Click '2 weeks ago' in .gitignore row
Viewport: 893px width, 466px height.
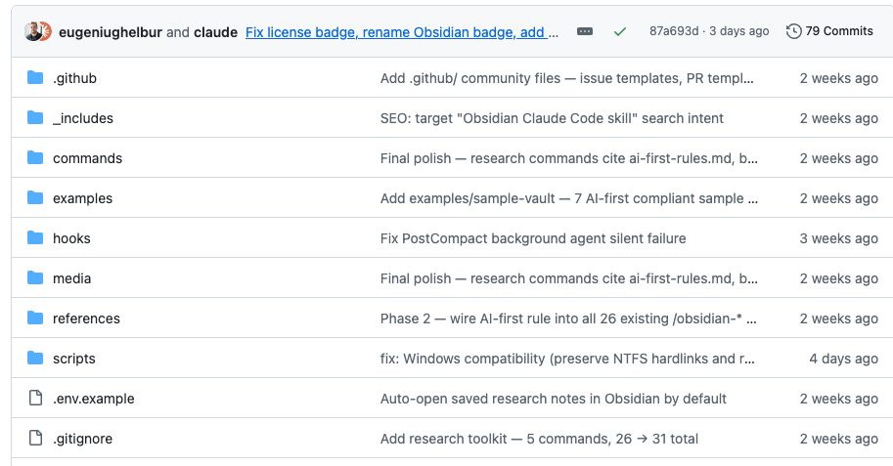(x=839, y=439)
